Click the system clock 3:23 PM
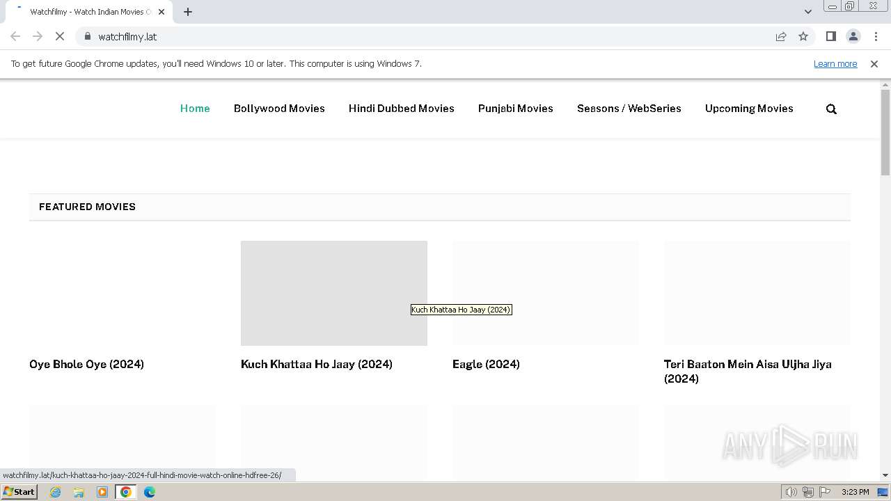Viewport: 891px width, 501px height. [x=855, y=492]
